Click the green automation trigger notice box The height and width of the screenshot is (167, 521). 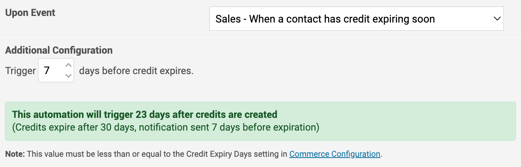pos(260,121)
